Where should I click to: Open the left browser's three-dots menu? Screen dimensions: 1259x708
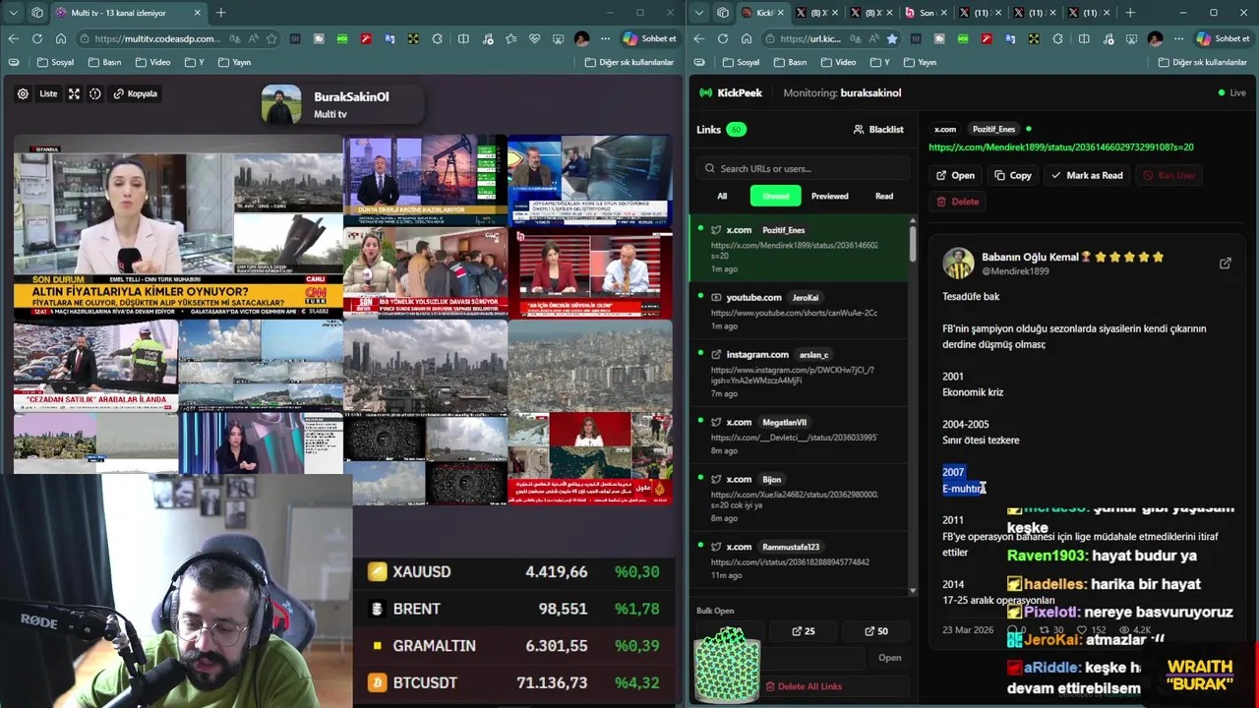point(605,38)
